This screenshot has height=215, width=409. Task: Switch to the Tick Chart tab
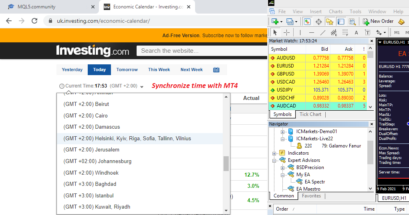[x=310, y=114]
